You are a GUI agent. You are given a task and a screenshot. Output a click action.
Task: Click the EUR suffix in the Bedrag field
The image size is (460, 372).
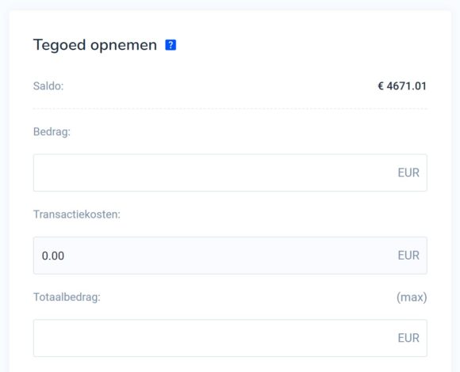[408, 173]
